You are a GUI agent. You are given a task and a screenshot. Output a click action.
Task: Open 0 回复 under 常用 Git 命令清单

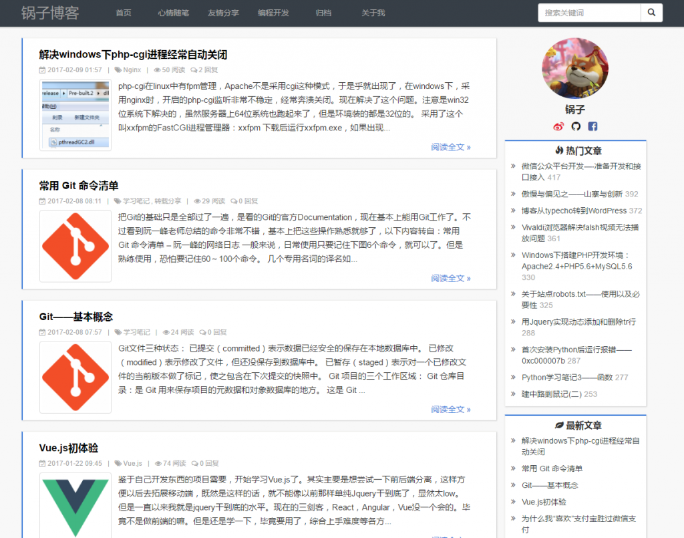point(244,201)
